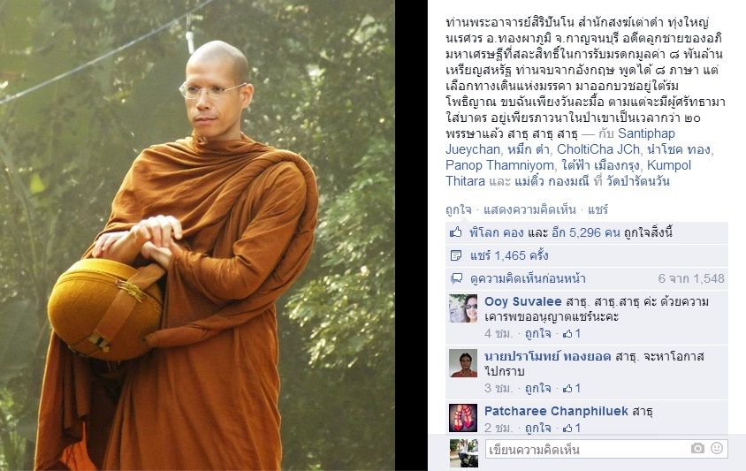This screenshot has width=746, height=471.
Task: Click the speech bubble icon for previous comments
Action: [x=456, y=278]
